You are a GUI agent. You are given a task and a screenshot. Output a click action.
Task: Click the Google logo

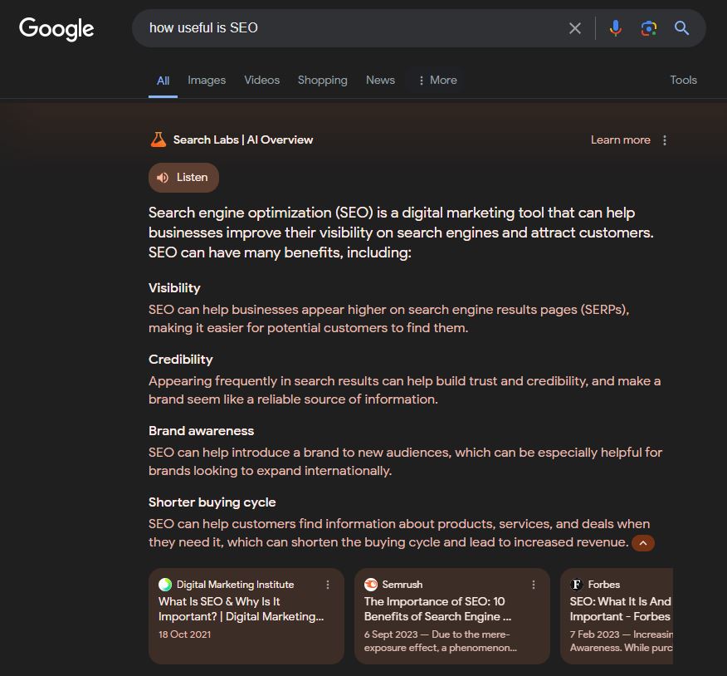pyautogui.click(x=56, y=29)
